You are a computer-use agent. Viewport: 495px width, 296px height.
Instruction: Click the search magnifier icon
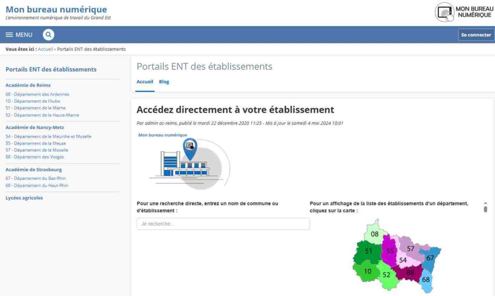pos(48,34)
